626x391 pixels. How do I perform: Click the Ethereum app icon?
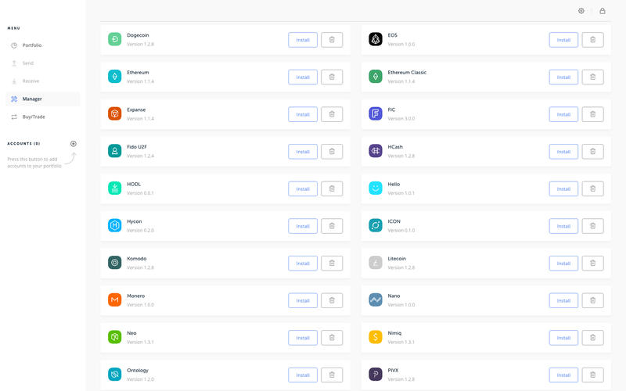click(114, 77)
